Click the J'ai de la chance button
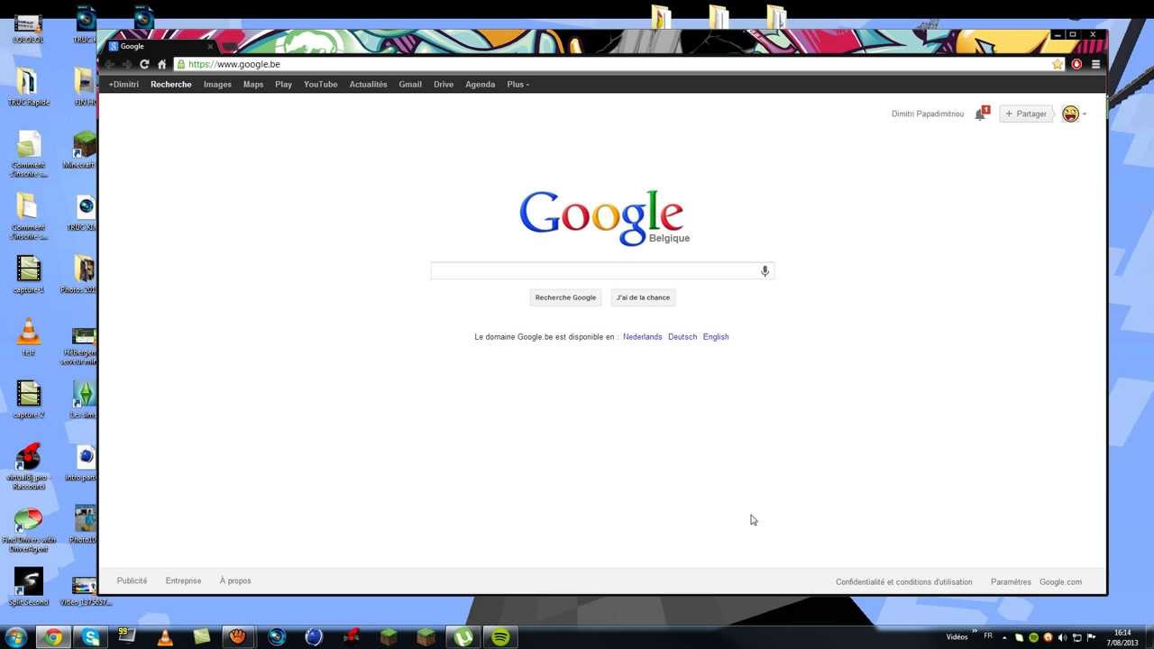This screenshot has width=1154, height=649. point(643,297)
